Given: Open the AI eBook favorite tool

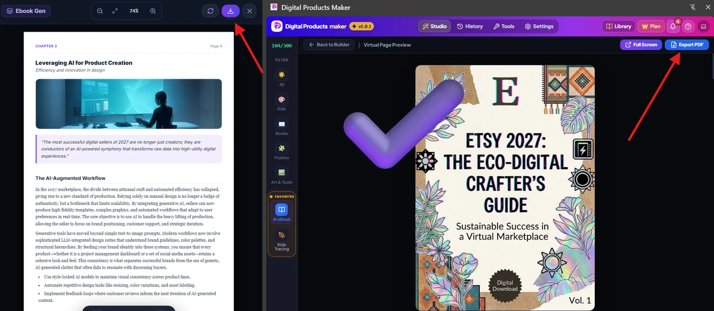Looking at the screenshot, I should (x=282, y=213).
